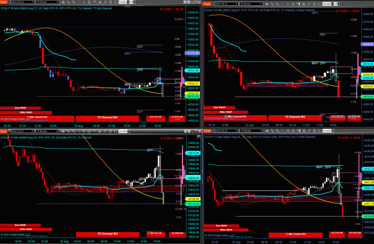Click yellow 14892.51 price marker in top-left chart
This screenshot has width=374, height=244.
pos(193,84)
